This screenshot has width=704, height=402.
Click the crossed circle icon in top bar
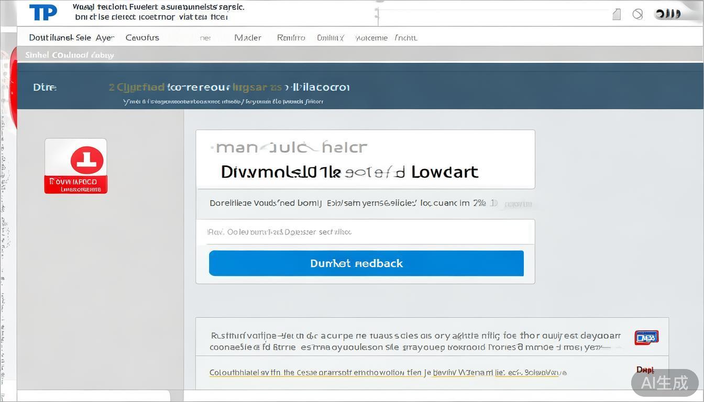[637, 14]
